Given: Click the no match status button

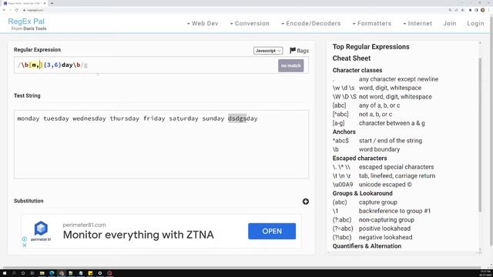Looking at the screenshot, I should 291,65.
